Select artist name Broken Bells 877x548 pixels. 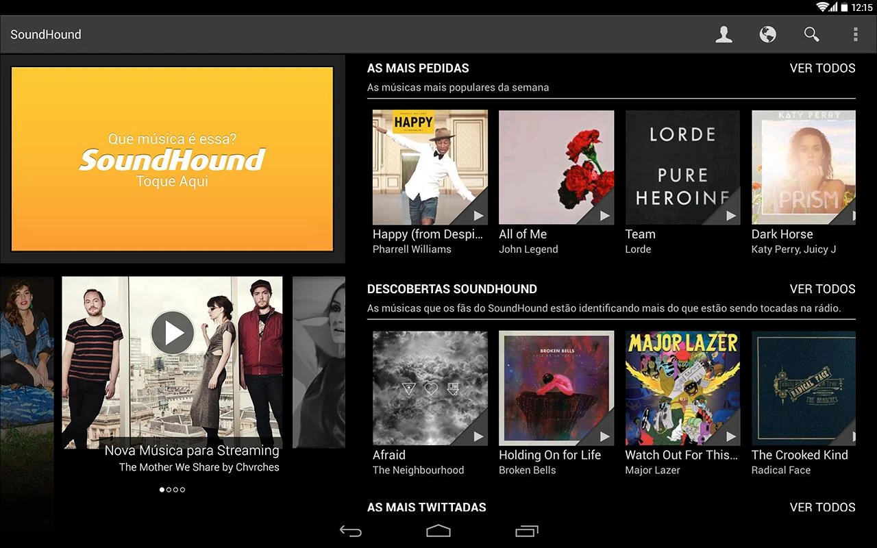[x=528, y=470]
